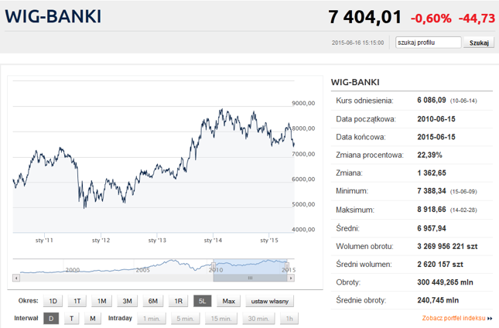Select the 1D period button
Image resolution: width=499 pixels, height=328 pixels.
coord(53,301)
